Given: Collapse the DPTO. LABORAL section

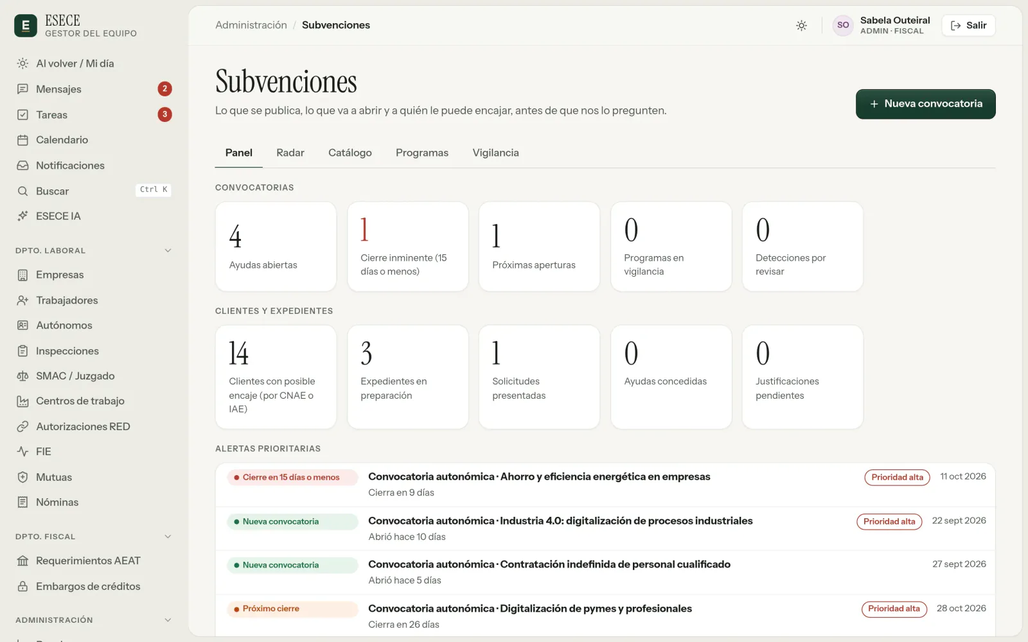Looking at the screenshot, I should click(x=168, y=251).
